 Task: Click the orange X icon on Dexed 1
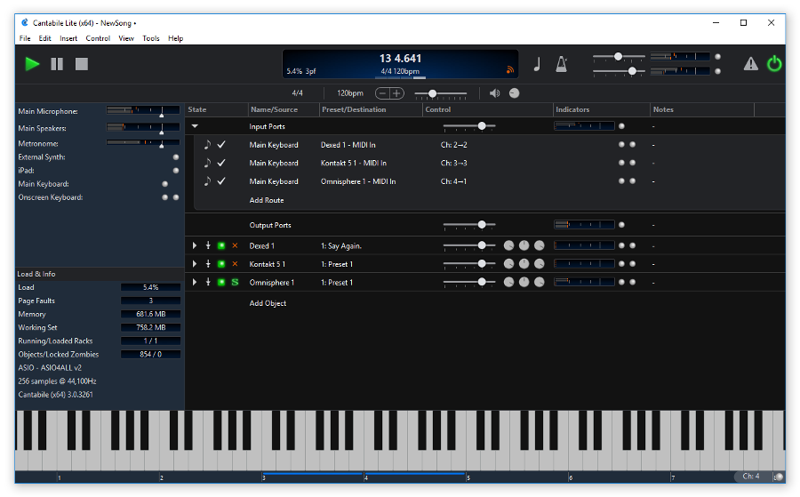pyautogui.click(x=235, y=245)
